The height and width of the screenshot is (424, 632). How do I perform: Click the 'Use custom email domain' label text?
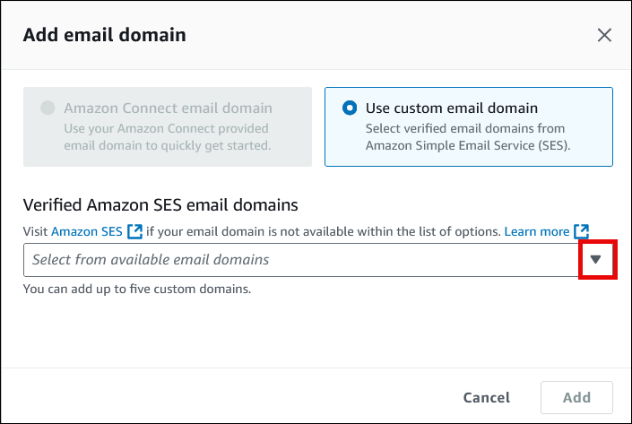click(x=452, y=108)
